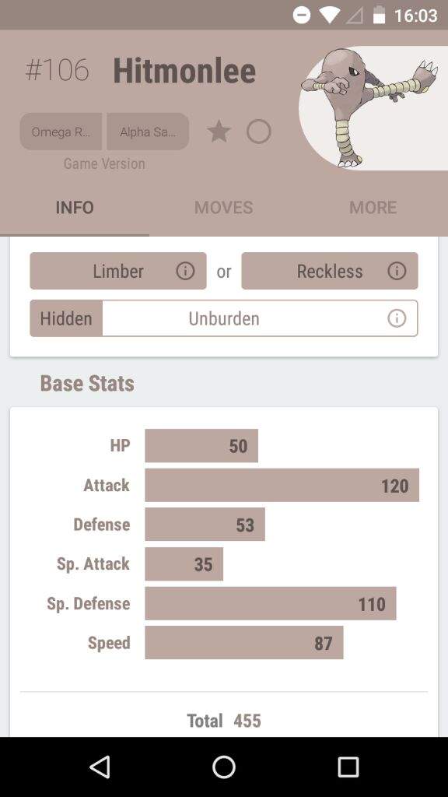Switch to the MOVES tab

pos(223,207)
